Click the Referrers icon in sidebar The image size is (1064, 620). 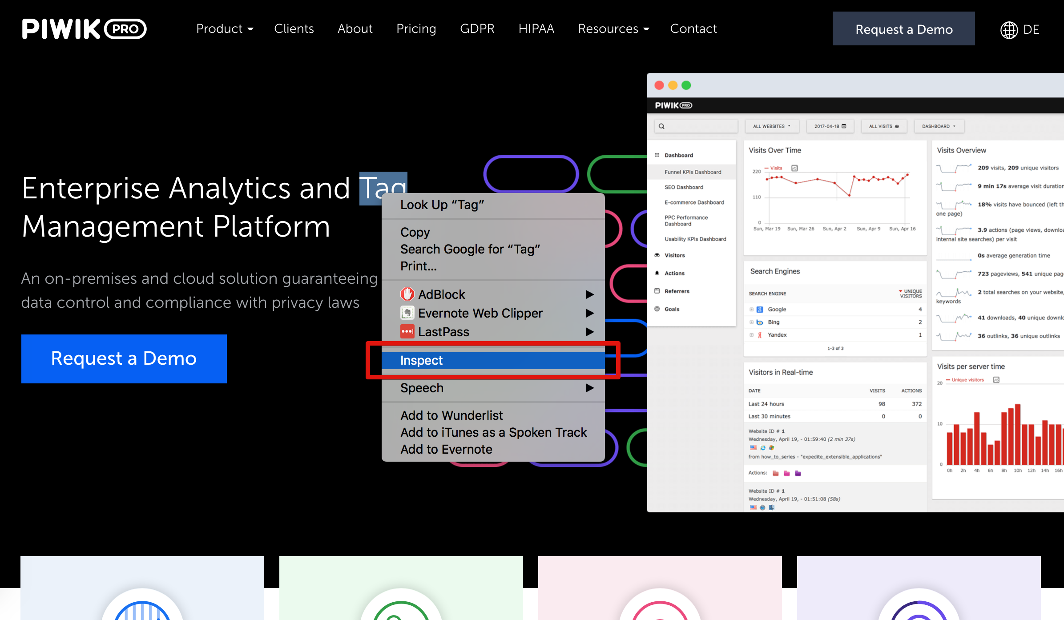(x=657, y=291)
